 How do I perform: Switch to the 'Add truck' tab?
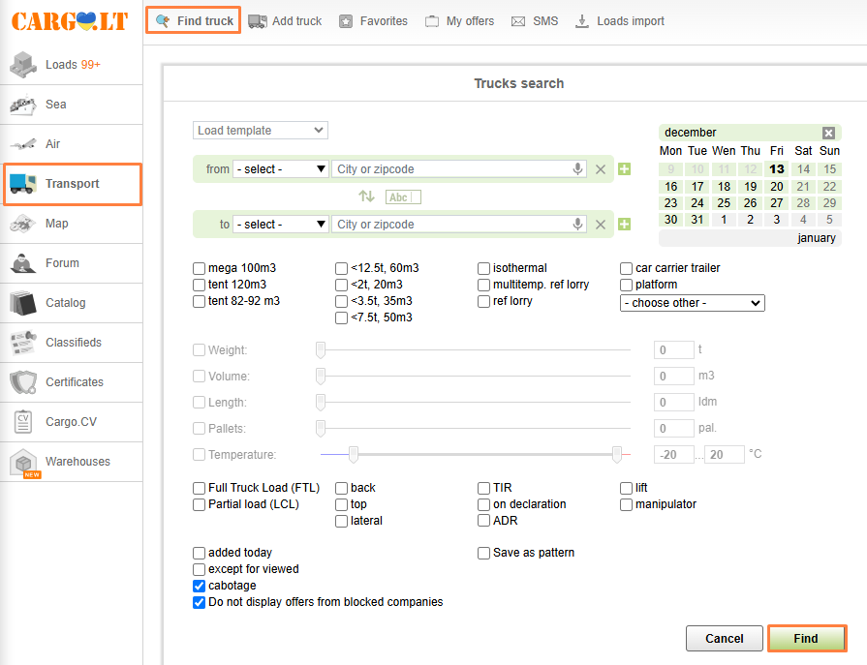point(285,21)
